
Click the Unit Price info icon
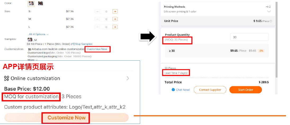(271, 21)
